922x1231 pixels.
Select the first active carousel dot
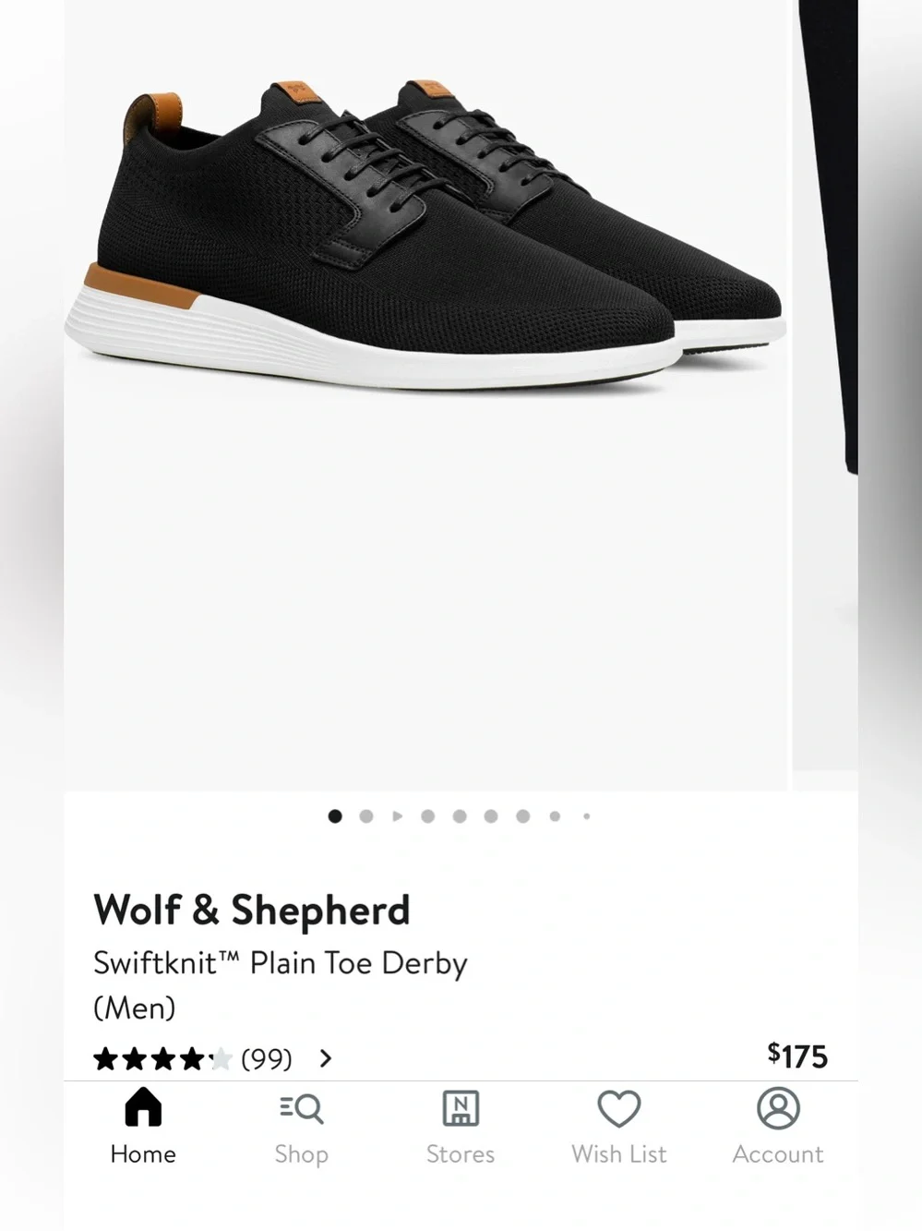335,816
